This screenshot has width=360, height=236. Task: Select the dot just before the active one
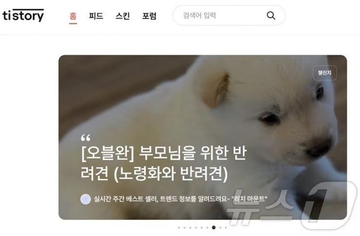pos(207,228)
